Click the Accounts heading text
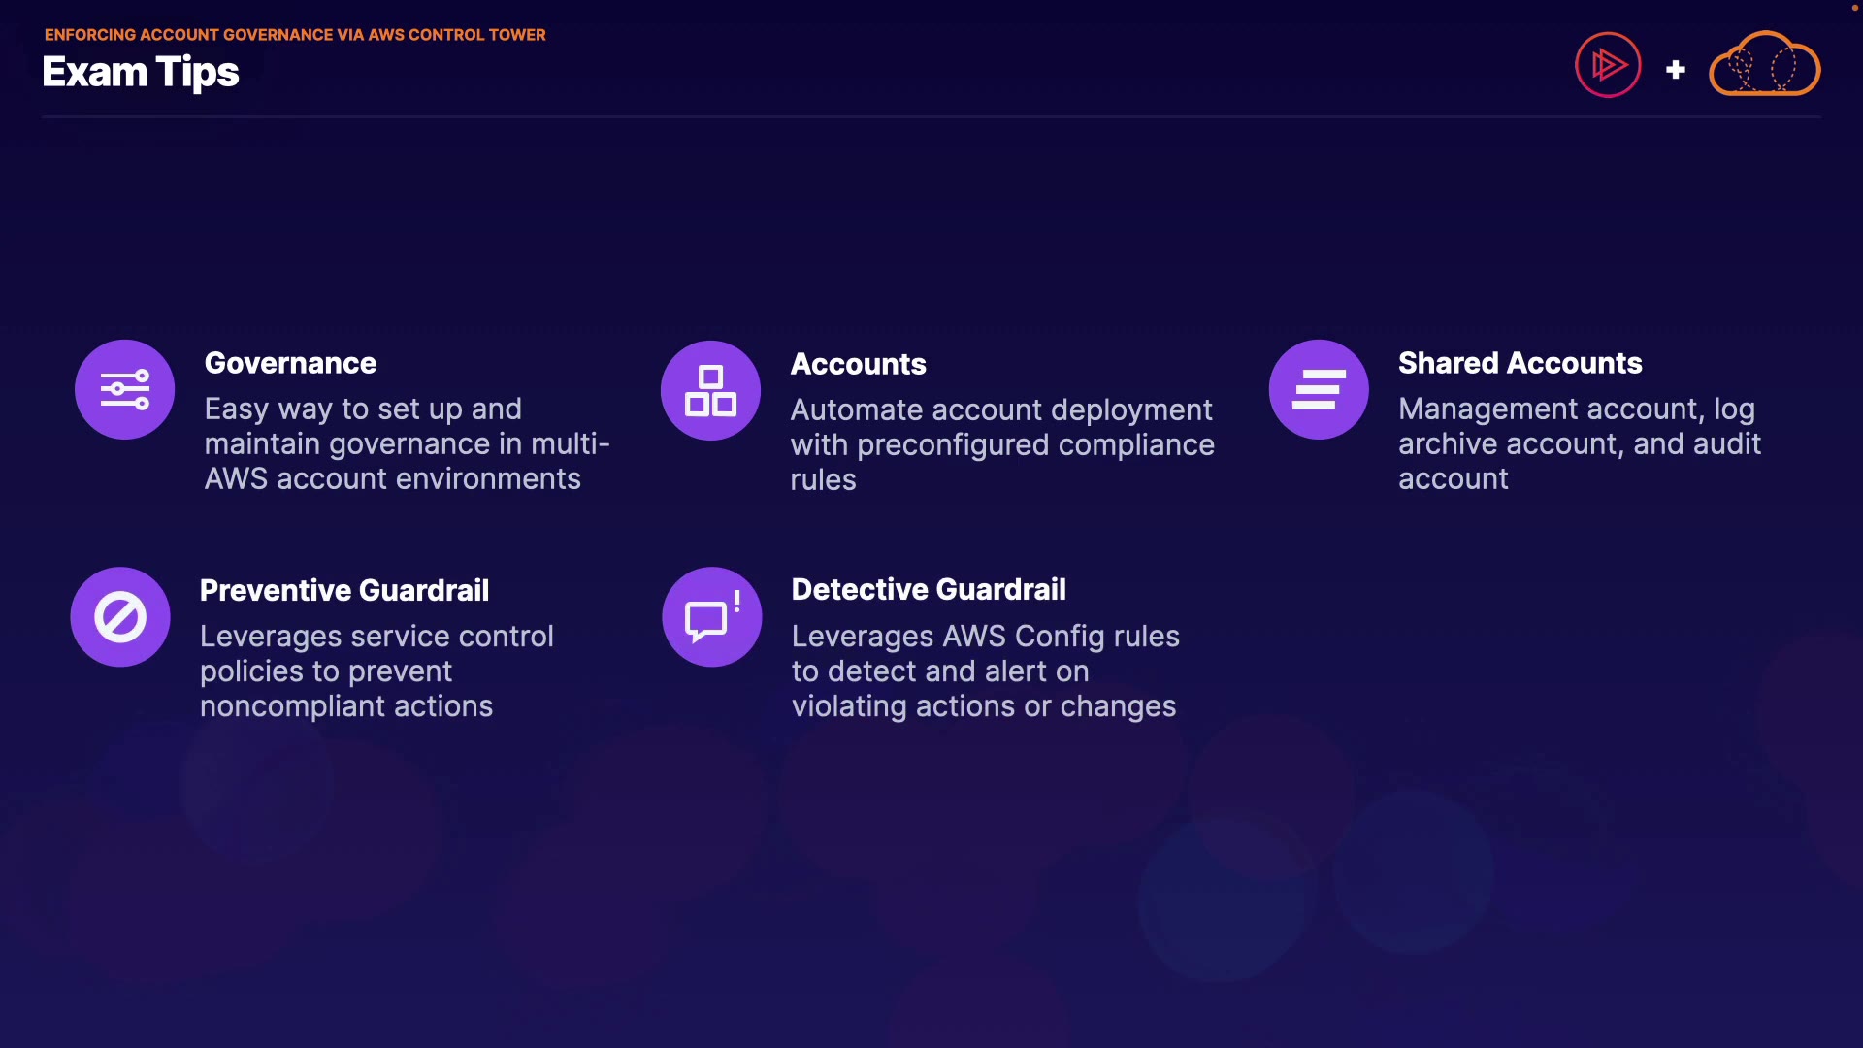 (x=858, y=365)
